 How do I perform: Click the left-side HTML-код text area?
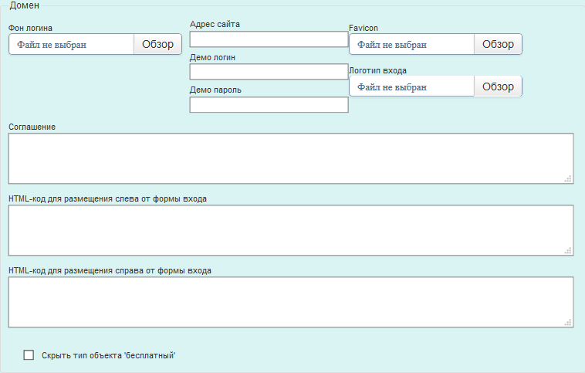[290, 230]
